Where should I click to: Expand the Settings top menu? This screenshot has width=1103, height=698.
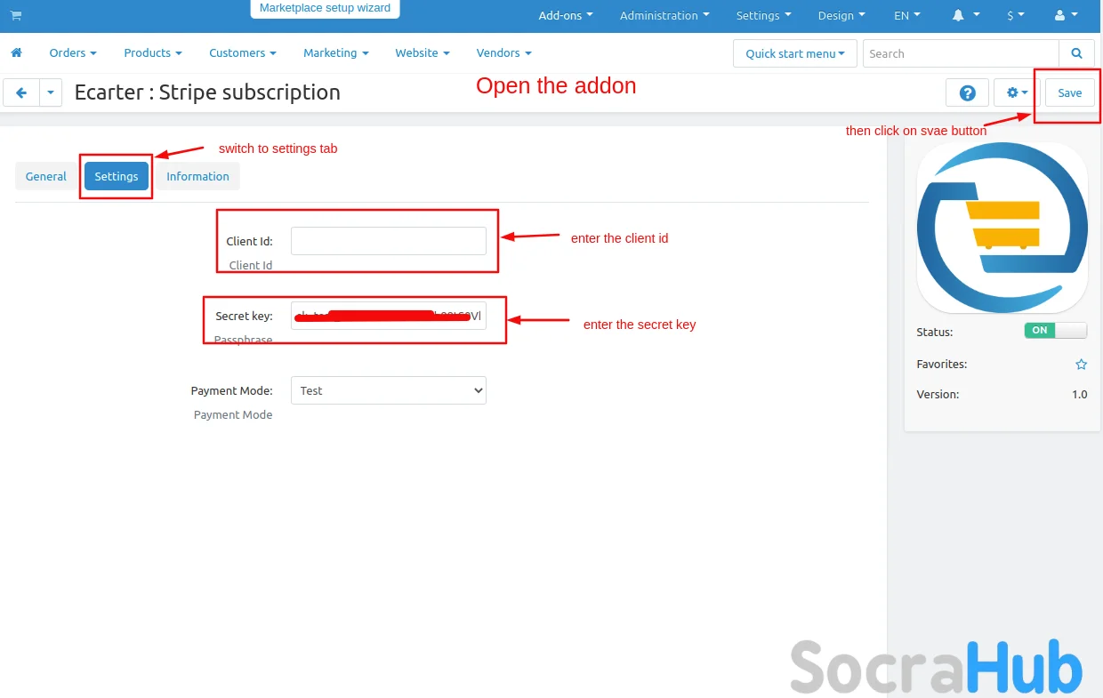pyautogui.click(x=763, y=15)
